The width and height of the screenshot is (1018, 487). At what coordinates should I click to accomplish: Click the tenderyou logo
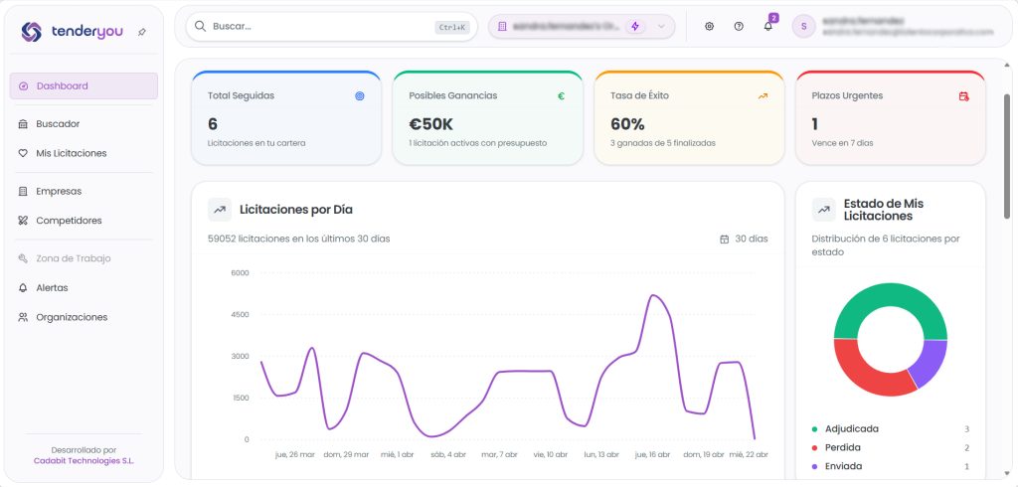(73, 32)
